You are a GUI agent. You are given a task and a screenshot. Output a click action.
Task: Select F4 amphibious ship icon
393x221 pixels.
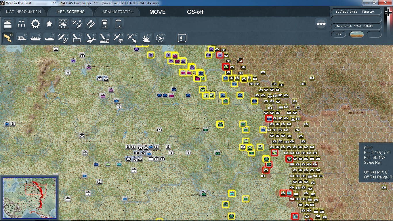49,38
